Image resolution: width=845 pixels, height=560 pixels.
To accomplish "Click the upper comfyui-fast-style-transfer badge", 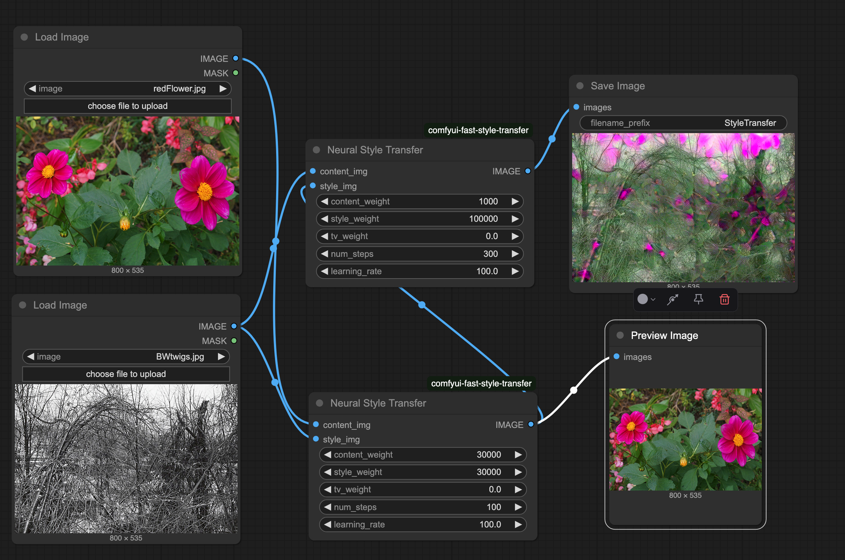I will [478, 130].
